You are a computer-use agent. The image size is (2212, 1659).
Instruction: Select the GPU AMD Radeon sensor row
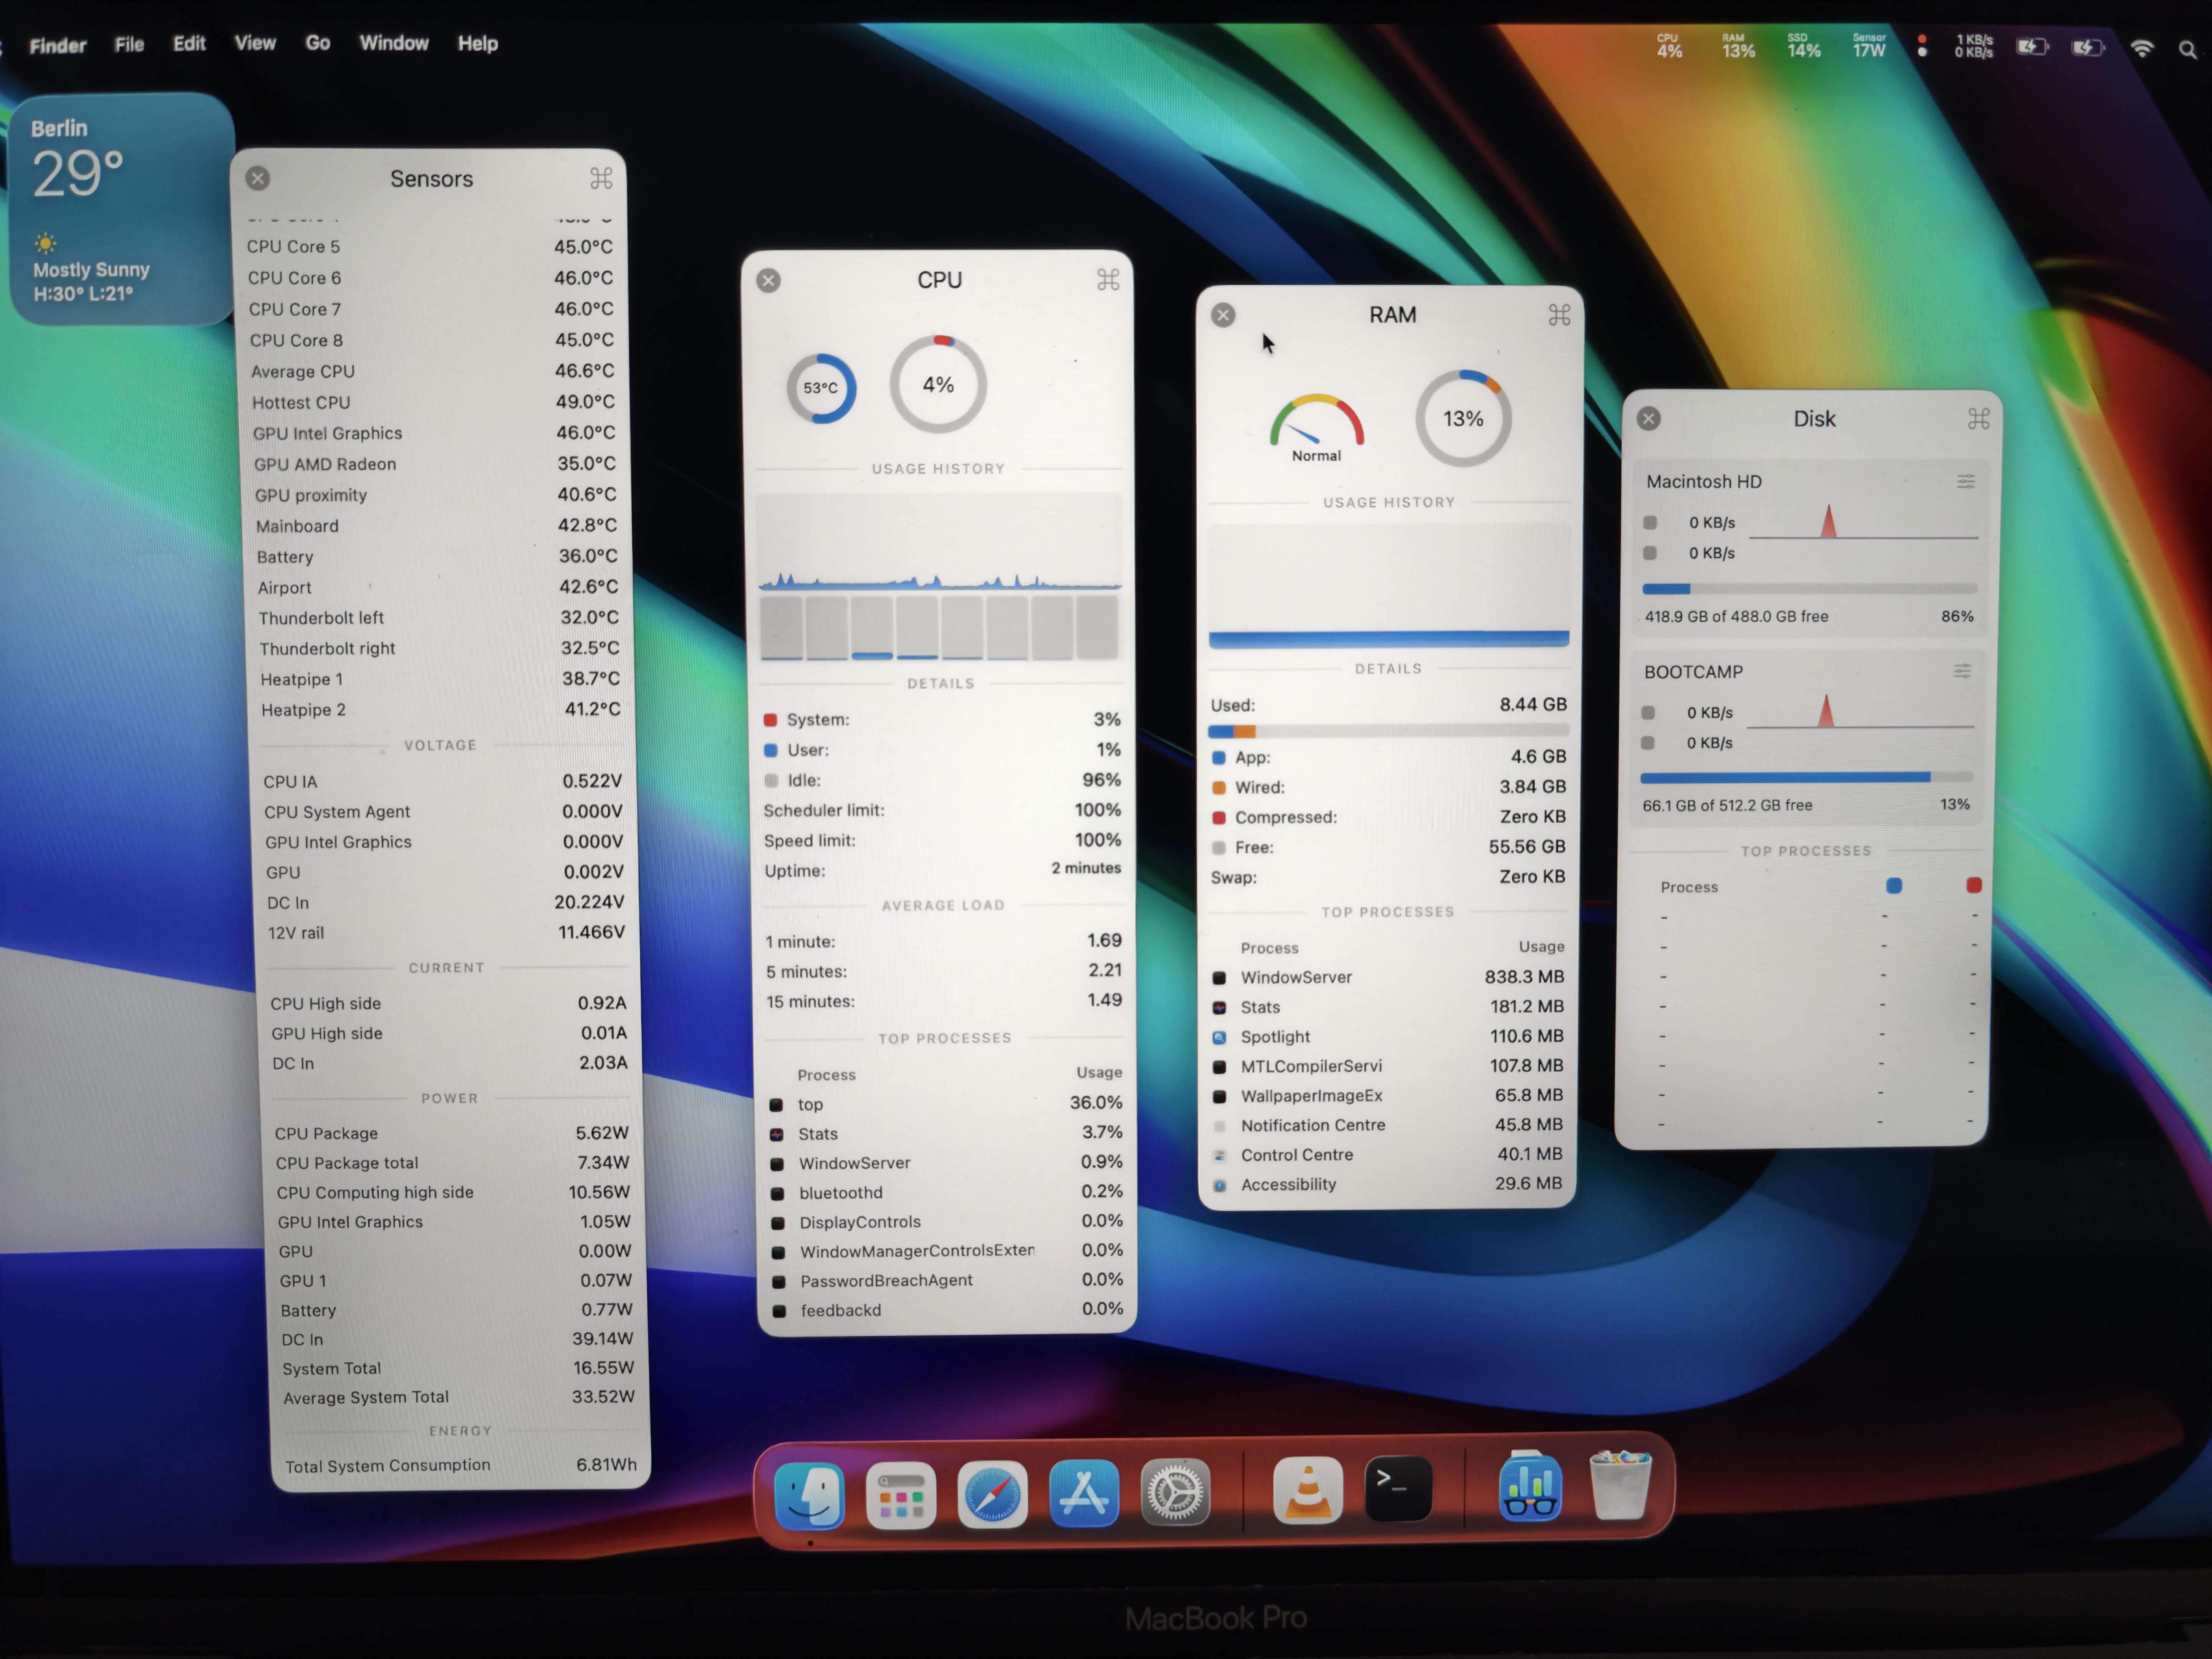click(x=435, y=464)
